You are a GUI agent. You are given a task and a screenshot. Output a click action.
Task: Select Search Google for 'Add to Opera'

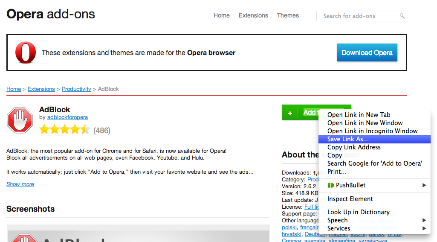click(375, 163)
